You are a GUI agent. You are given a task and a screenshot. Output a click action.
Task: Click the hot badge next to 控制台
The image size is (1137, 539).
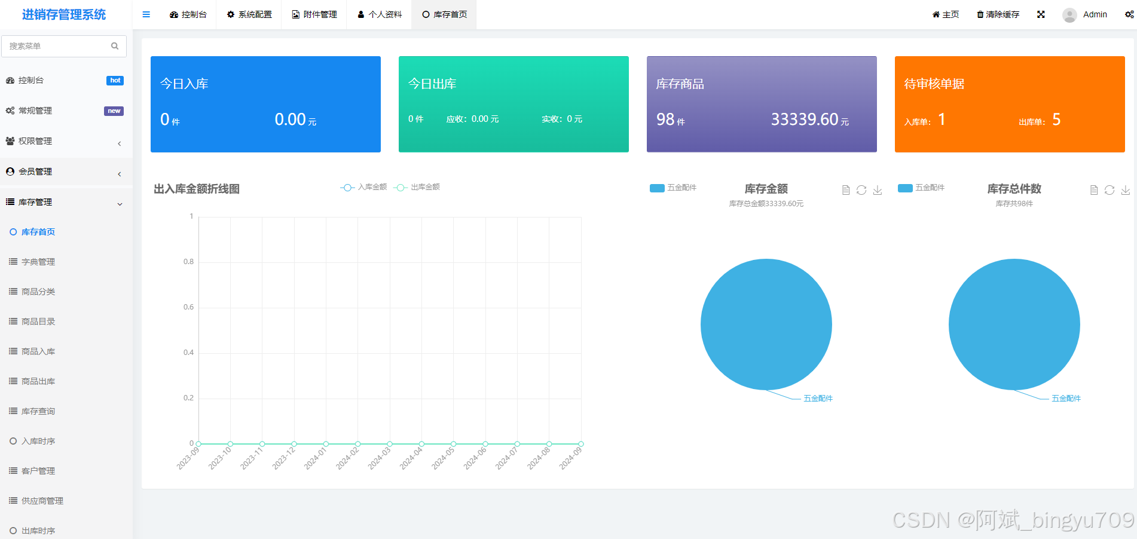(115, 81)
